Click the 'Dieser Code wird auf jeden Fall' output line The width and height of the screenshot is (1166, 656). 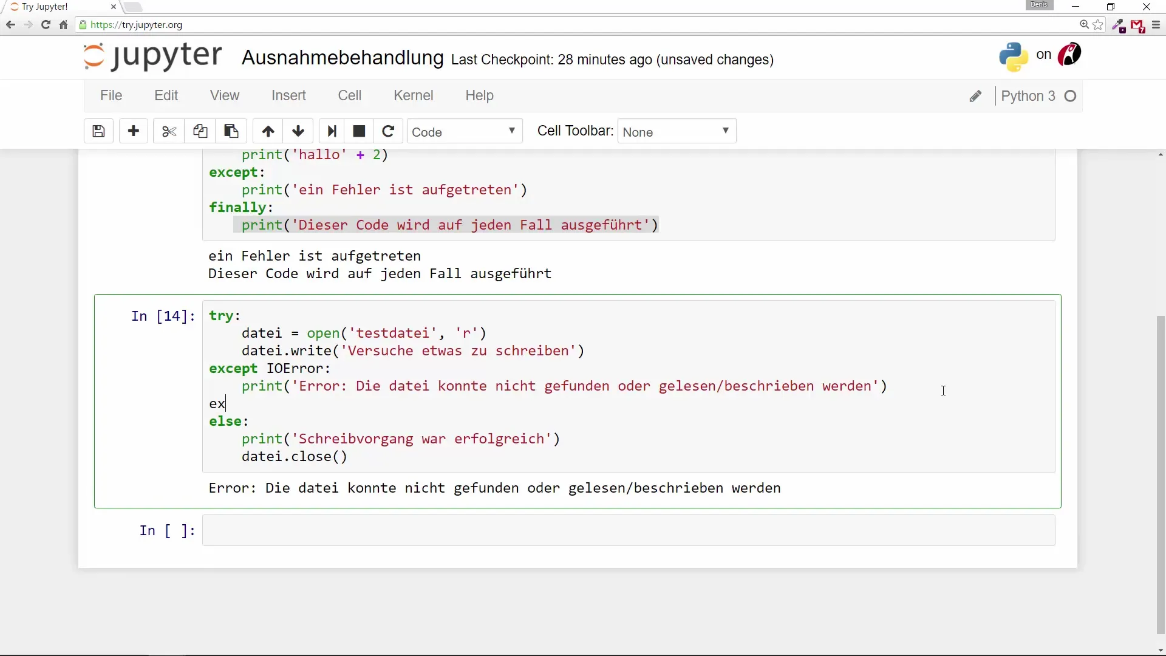click(x=380, y=274)
